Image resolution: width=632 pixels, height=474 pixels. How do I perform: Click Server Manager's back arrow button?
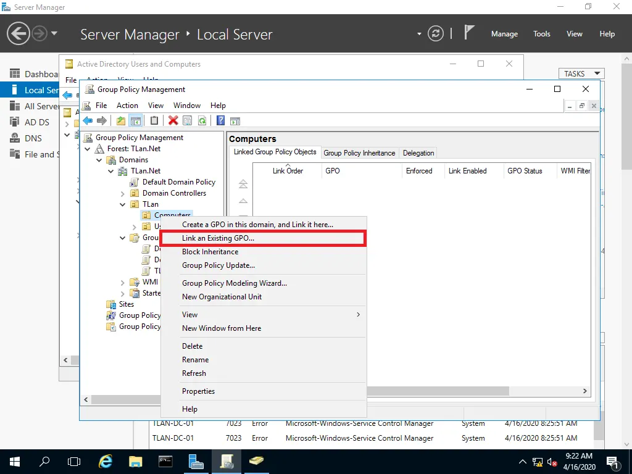point(18,33)
